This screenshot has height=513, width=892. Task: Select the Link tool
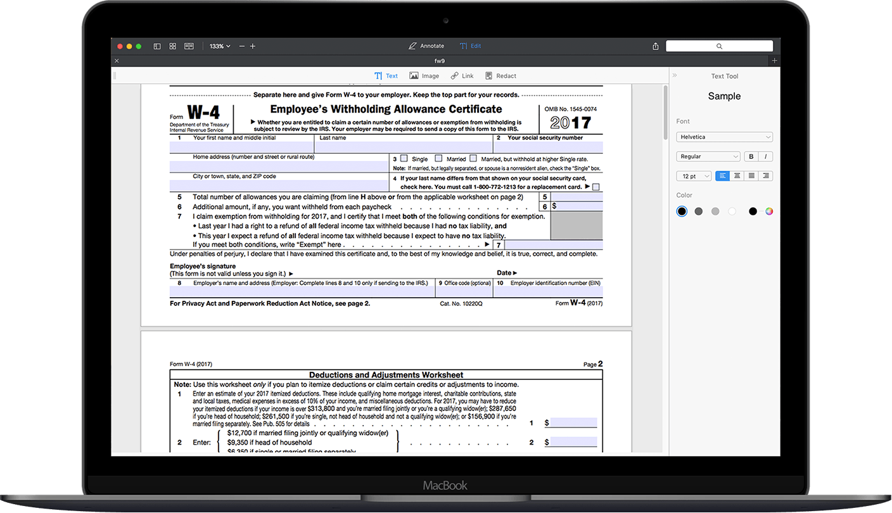[462, 76]
